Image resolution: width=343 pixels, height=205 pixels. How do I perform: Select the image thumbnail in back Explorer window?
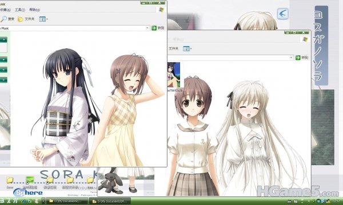pos(174,75)
